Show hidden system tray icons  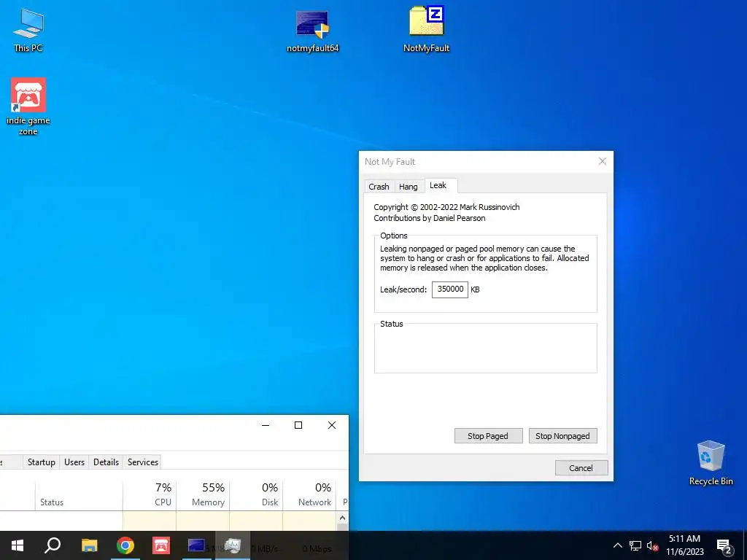pos(617,545)
